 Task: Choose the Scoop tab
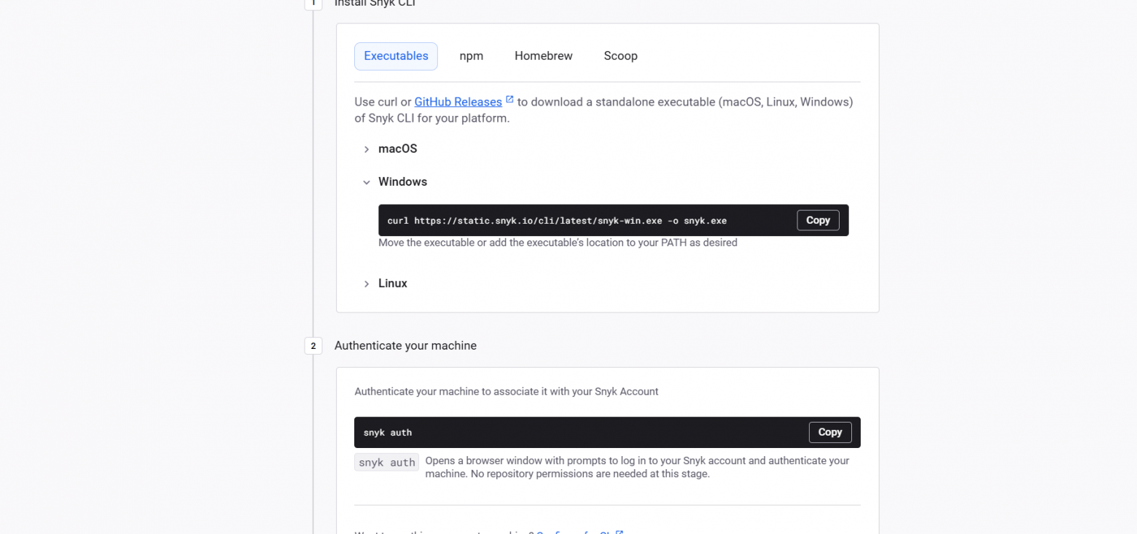(x=621, y=56)
